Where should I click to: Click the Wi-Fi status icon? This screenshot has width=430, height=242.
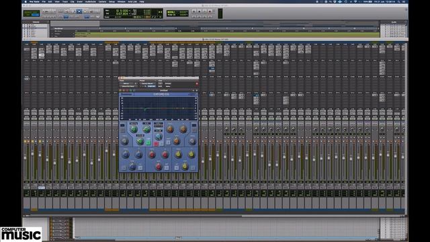pyautogui.click(x=355, y=1)
